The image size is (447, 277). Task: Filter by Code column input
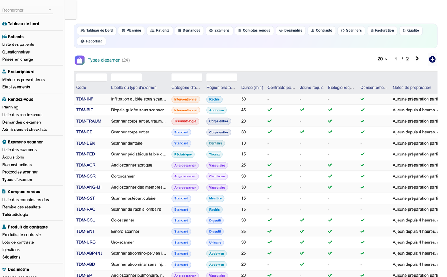pyautogui.click(x=91, y=77)
